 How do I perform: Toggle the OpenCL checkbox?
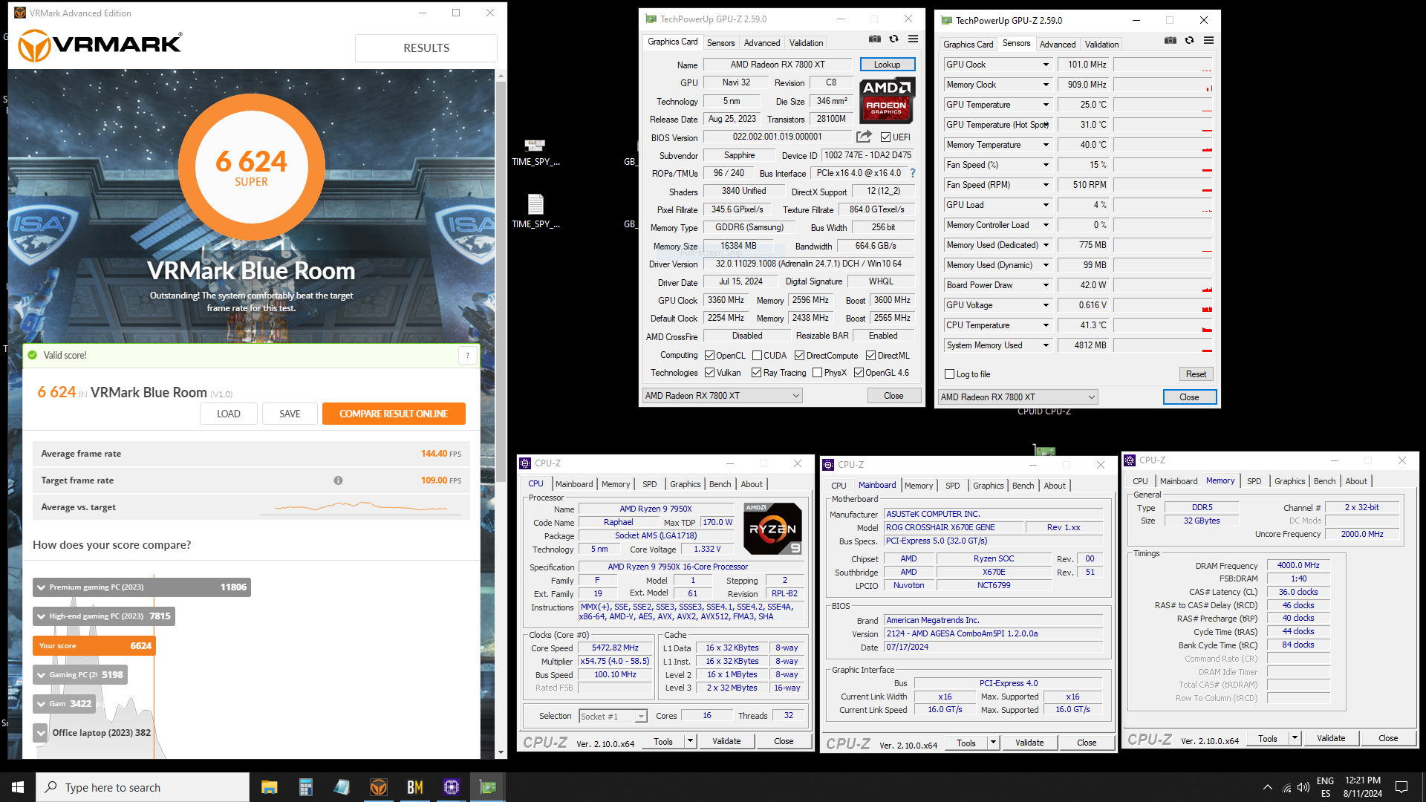709,356
